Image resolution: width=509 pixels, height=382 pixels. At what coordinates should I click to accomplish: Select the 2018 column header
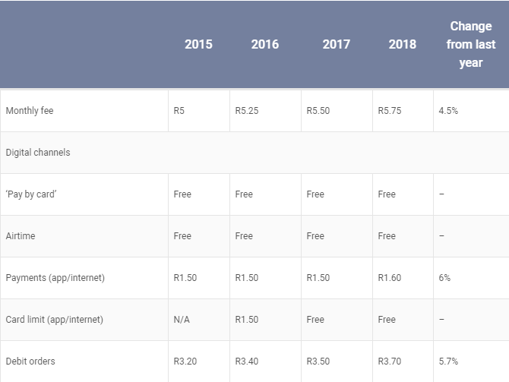tap(402, 44)
